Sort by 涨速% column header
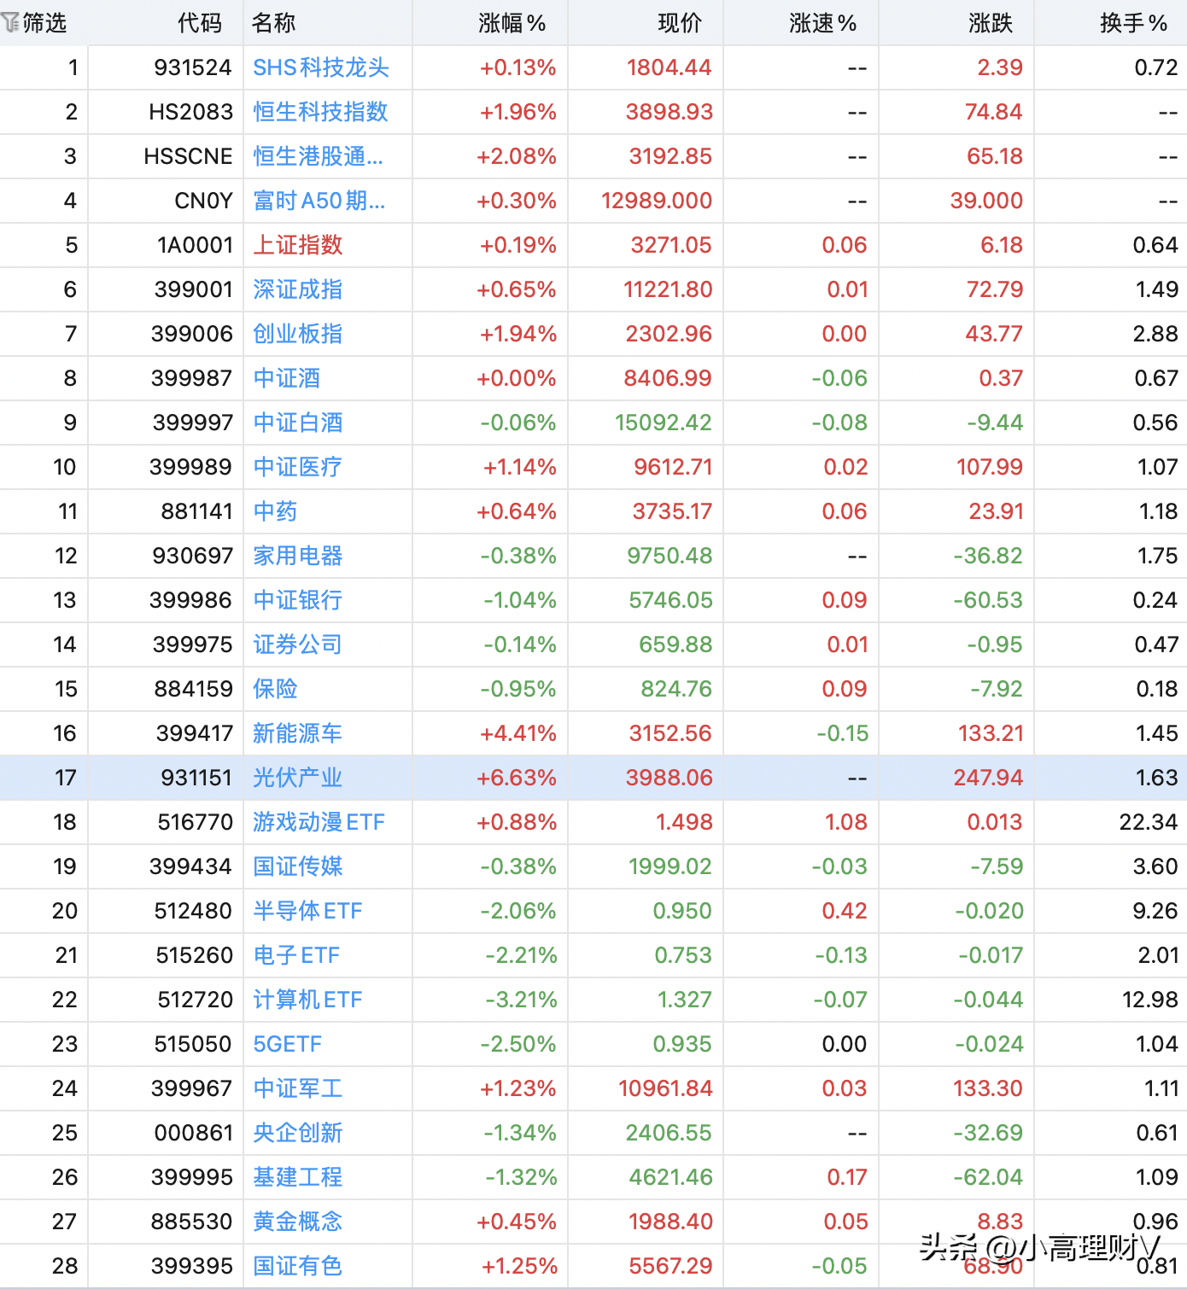 click(823, 23)
